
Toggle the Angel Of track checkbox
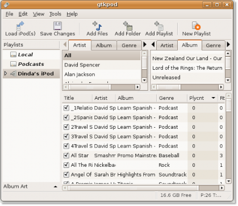pos(66,174)
